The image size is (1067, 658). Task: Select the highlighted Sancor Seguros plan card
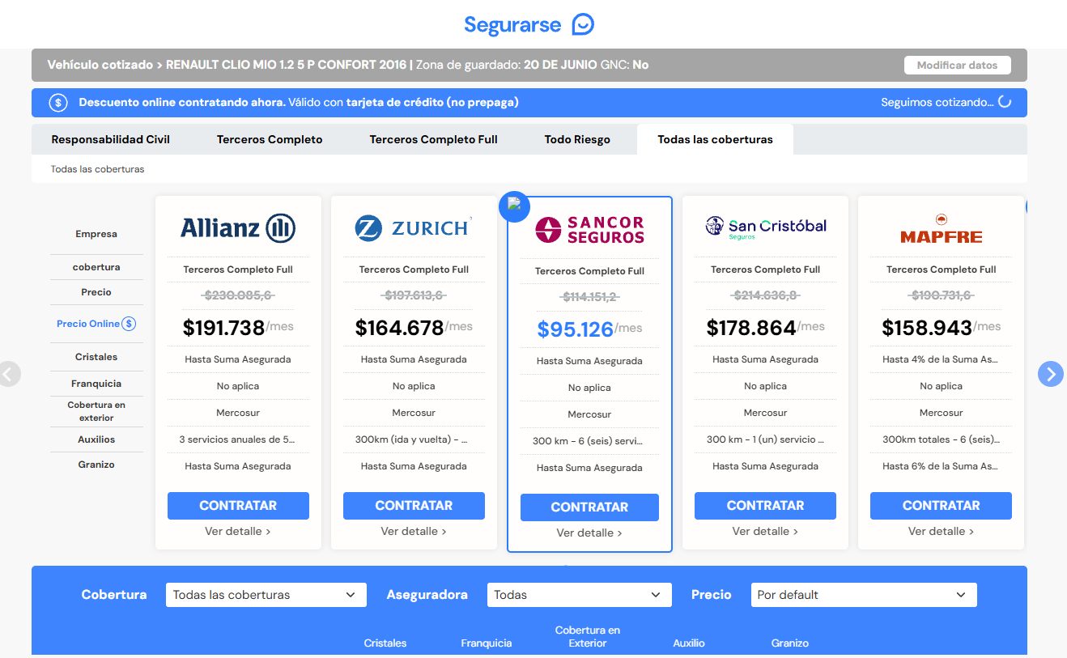point(589,373)
